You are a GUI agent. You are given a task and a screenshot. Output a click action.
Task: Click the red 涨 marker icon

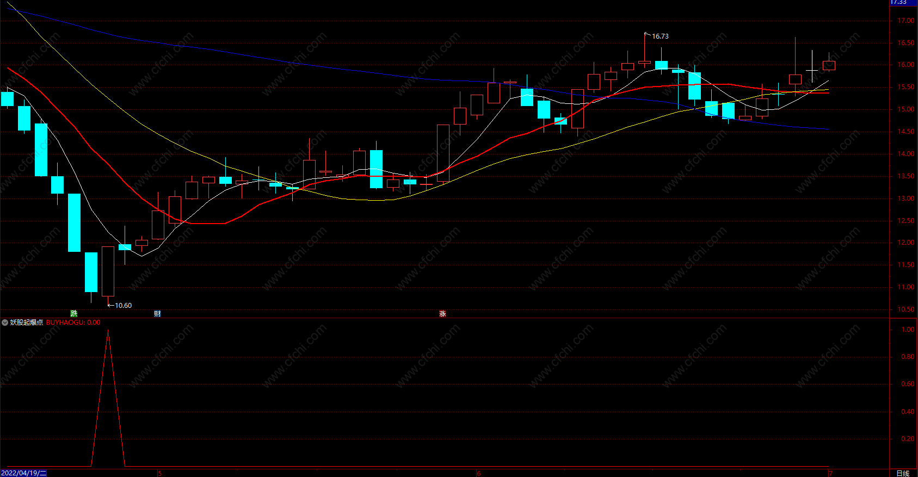442,313
